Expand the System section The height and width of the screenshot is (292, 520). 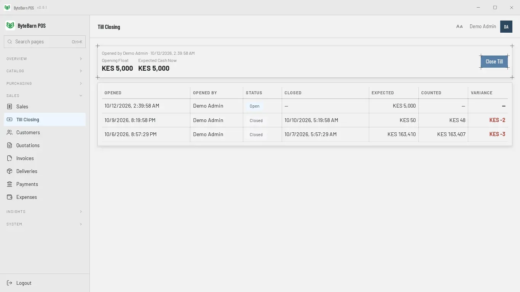45,224
